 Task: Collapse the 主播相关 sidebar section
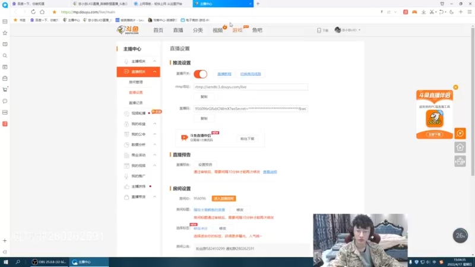[x=155, y=61]
